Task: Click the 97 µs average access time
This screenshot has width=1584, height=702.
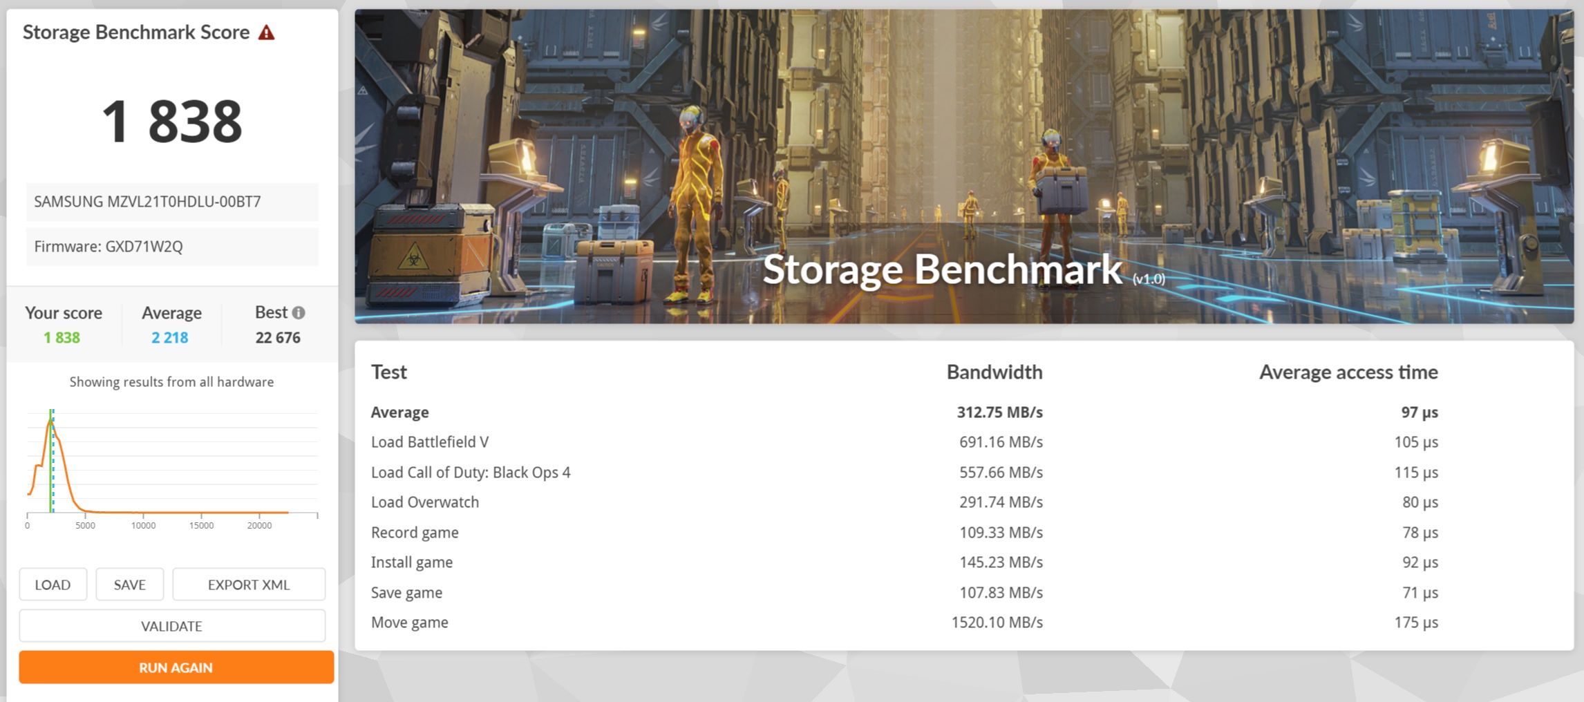Action: 1420,412
